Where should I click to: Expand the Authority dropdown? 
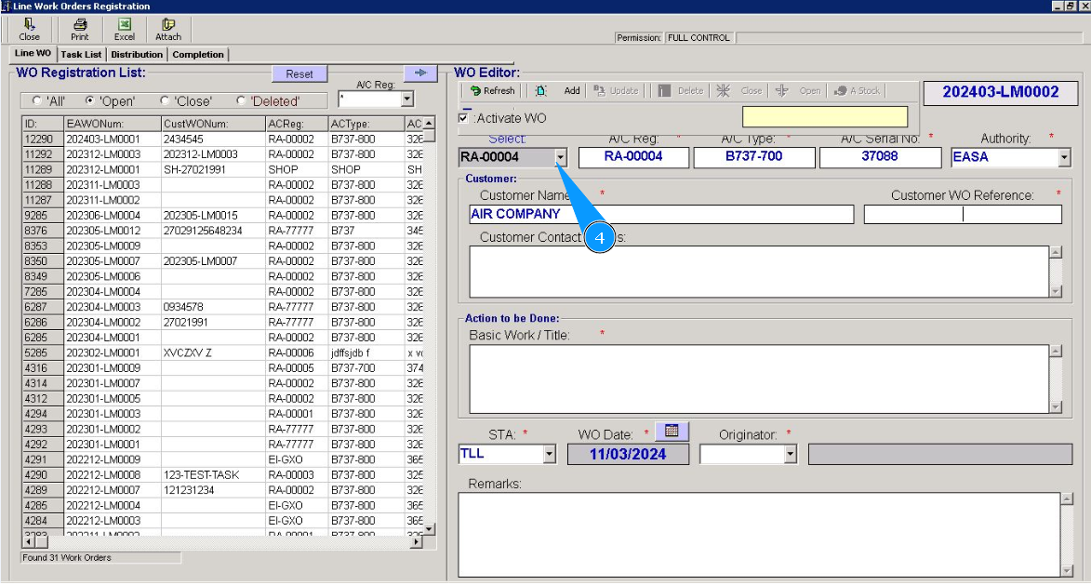pos(1064,158)
